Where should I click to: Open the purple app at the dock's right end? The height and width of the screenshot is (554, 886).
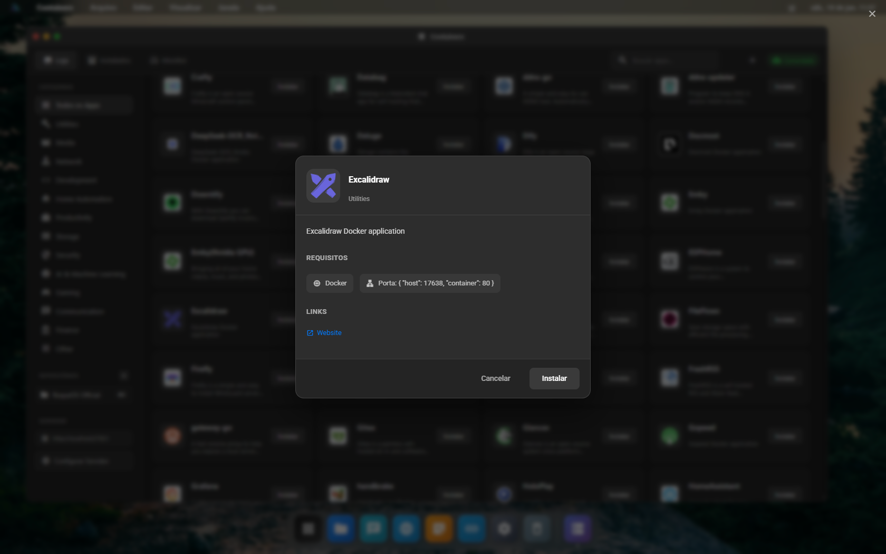[577, 529]
